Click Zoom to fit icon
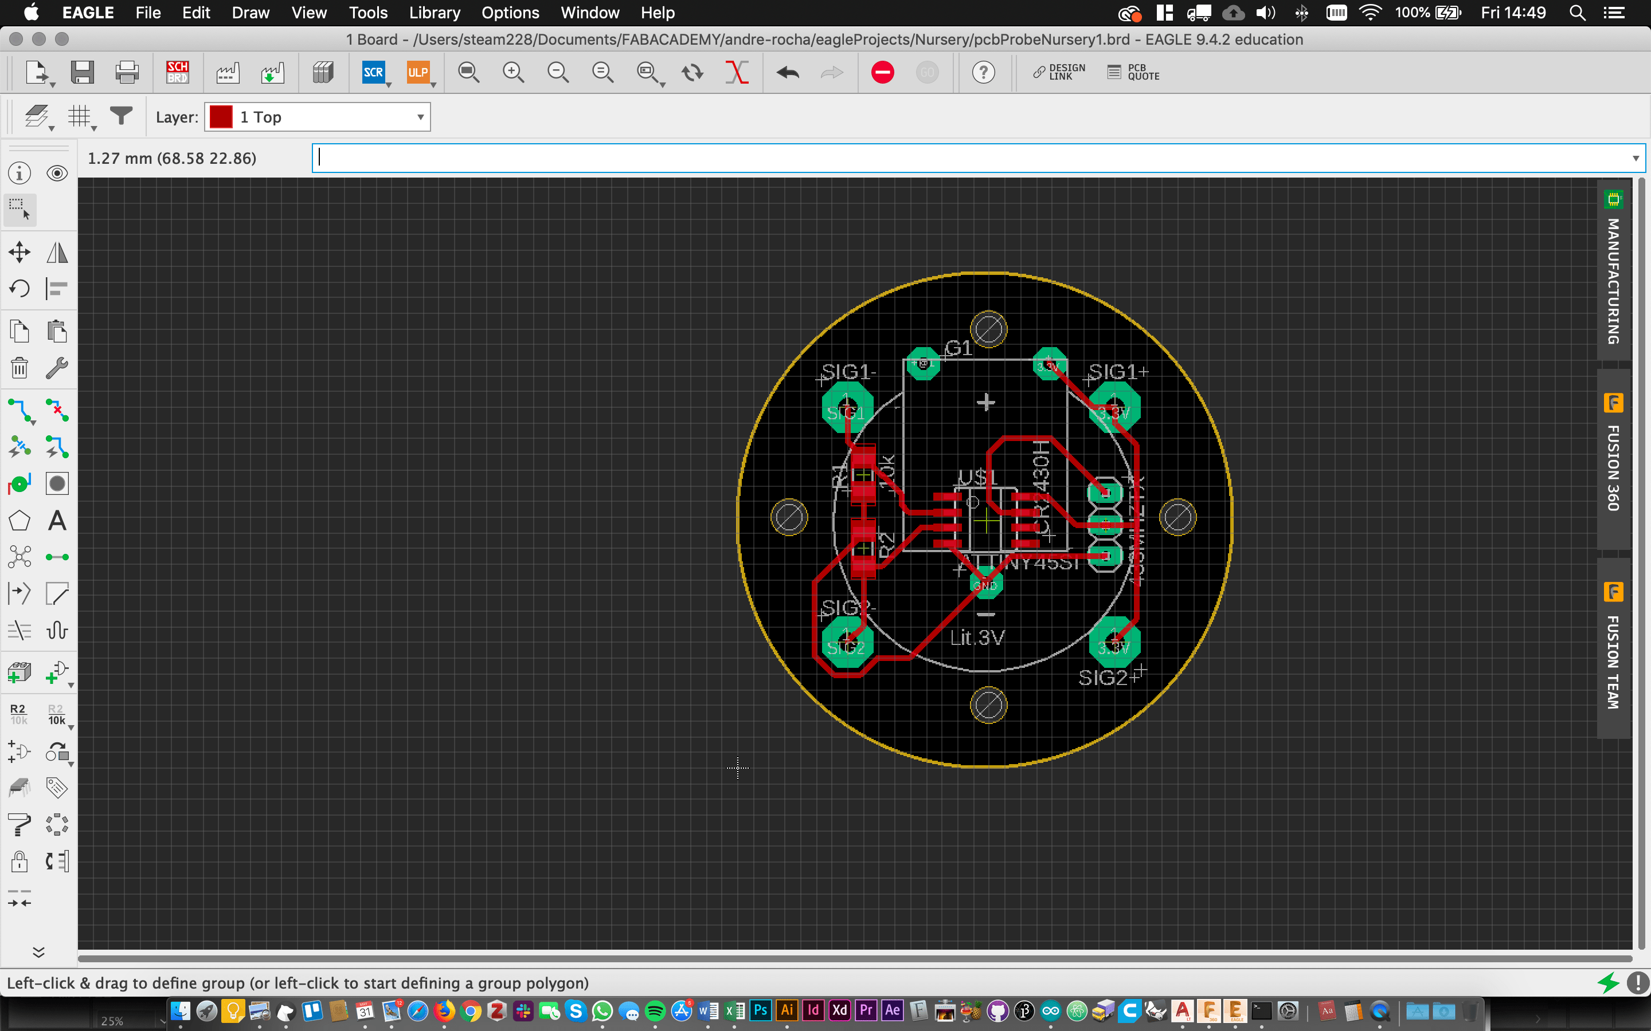Viewport: 1651px width, 1031px height. [x=468, y=72]
